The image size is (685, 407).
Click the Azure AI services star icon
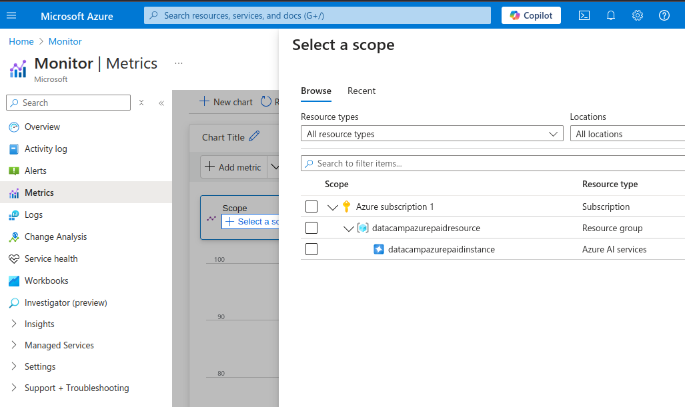[379, 249]
